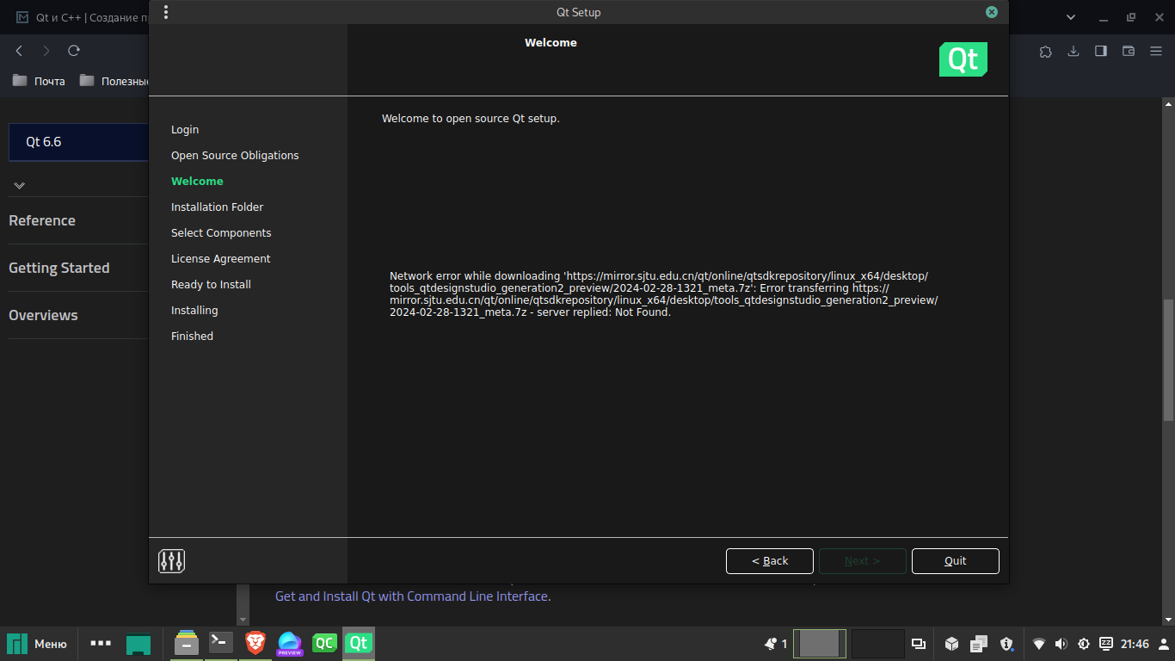Open the Get and Install Qt with Command Line Interface link
This screenshot has height=661, width=1175.
(x=411, y=596)
